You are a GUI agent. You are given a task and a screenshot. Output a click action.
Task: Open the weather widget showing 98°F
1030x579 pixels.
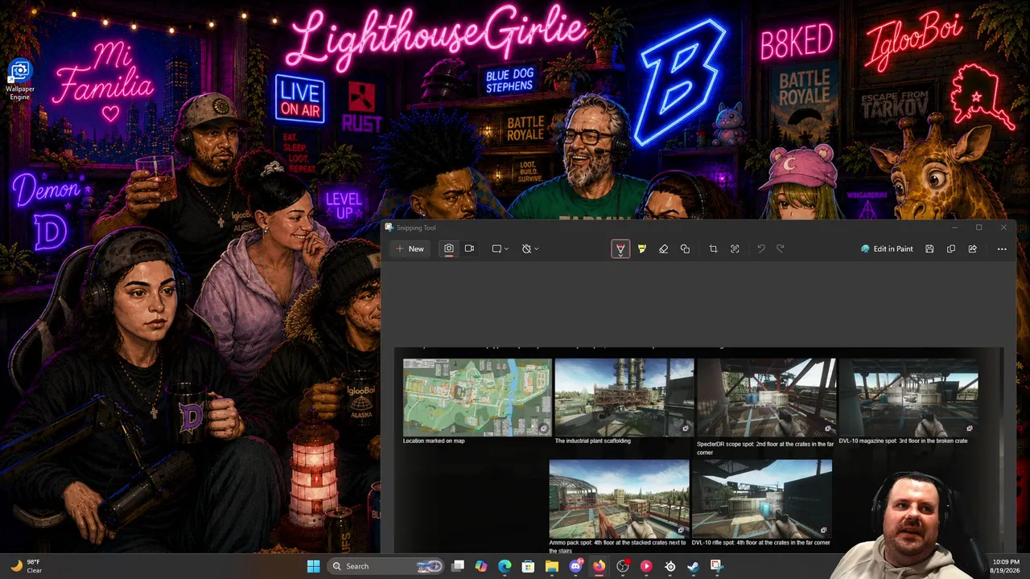click(x=26, y=566)
